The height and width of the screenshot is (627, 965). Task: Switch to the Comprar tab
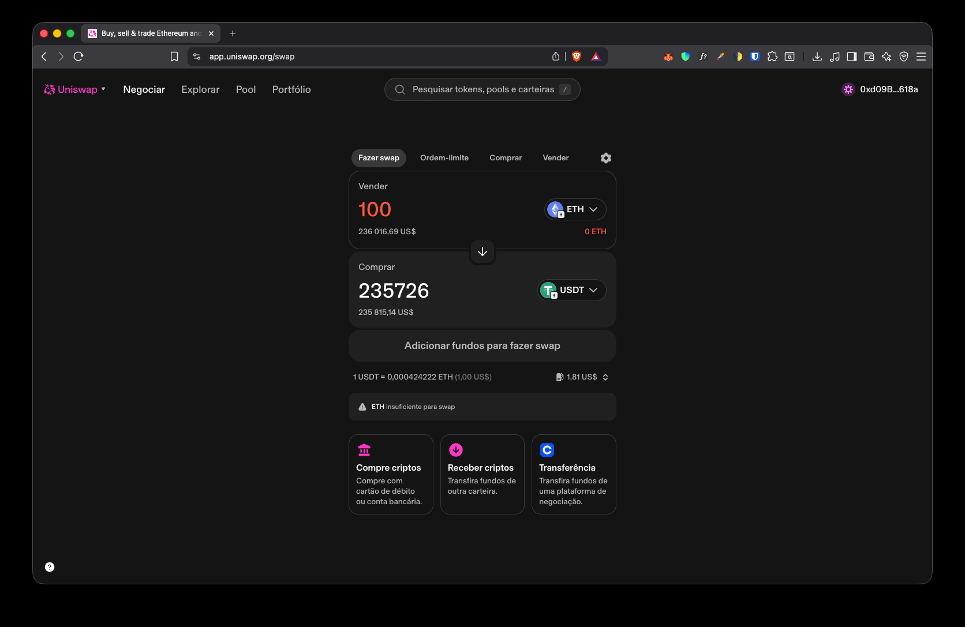(506, 158)
